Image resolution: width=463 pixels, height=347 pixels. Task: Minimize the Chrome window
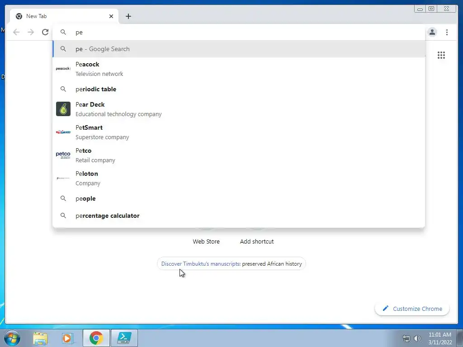420,9
